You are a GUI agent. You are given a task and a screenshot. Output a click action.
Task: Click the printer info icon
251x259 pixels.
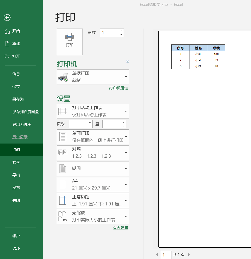coord(127,62)
